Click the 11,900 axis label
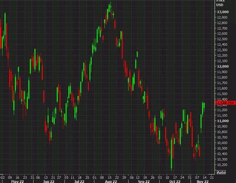This screenshot has width=236, height=183. (222, 72)
